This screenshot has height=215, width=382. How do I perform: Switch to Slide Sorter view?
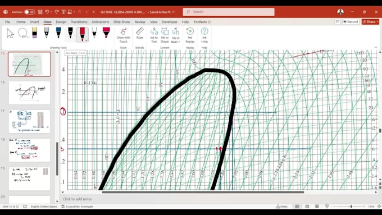point(307,206)
